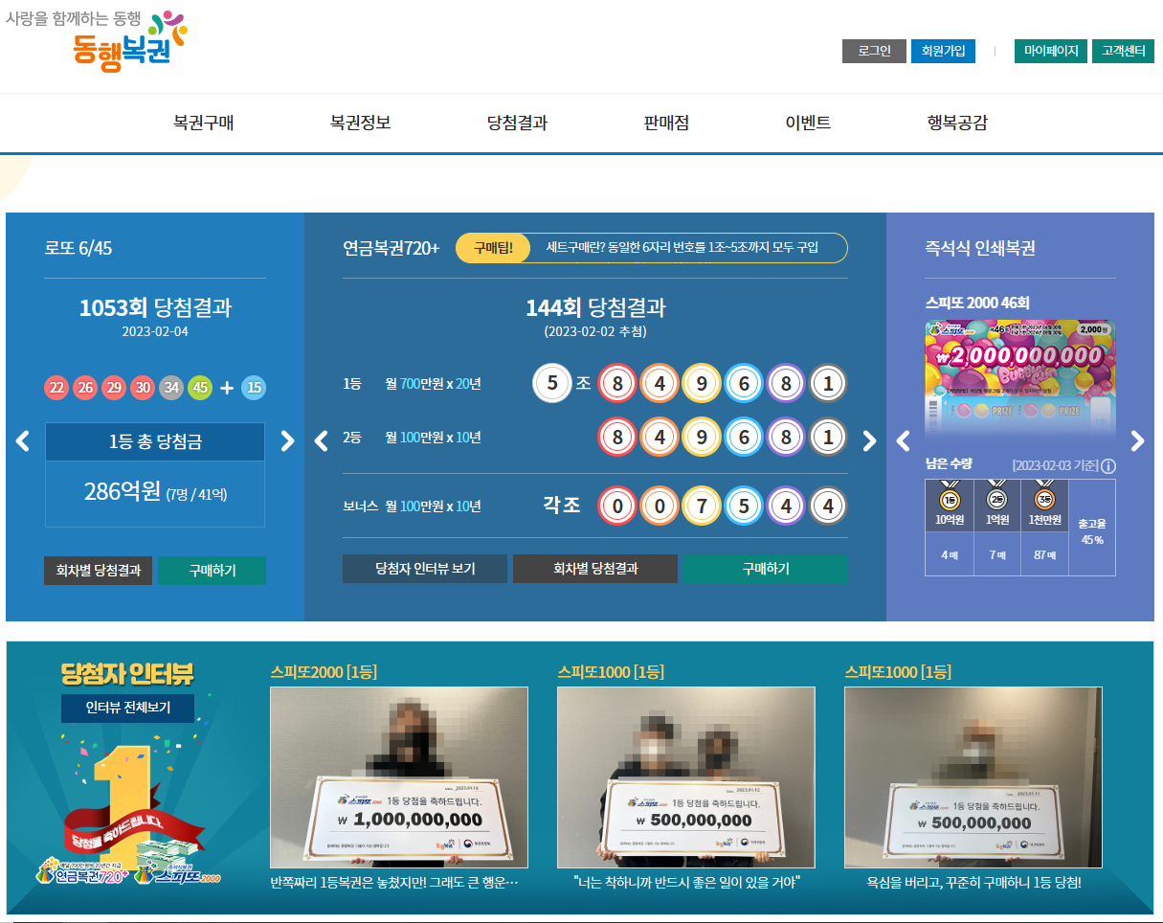Click 1053회 당첨결과 heading

point(155,308)
